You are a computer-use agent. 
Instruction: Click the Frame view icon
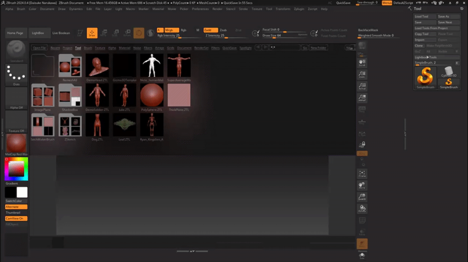(x=362, y=174)
